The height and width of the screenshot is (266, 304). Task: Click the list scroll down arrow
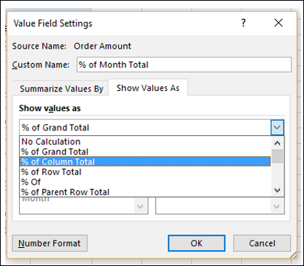[x=277, y=190]
